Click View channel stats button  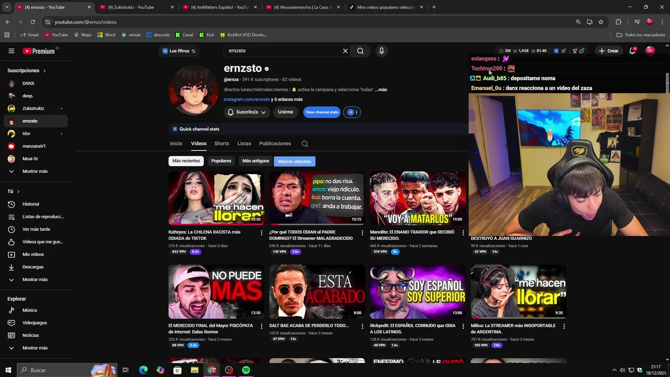pos(322,112)
